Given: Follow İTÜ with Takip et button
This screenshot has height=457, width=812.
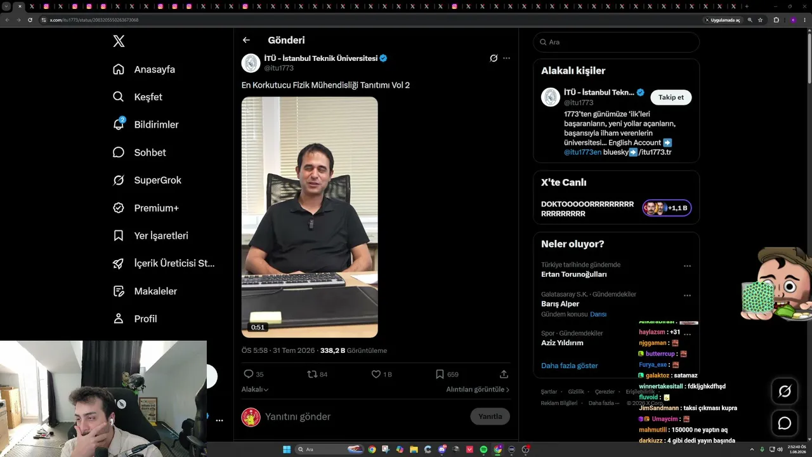Looking at the screenshot, I should [671, 97].
